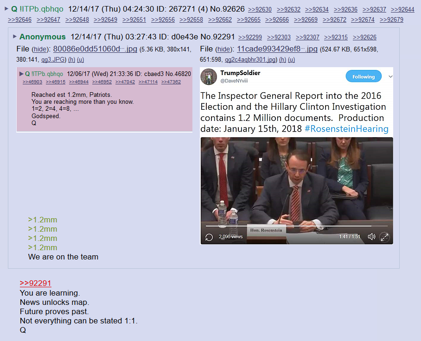Image resolution: width=421 pixels, height=341 pixels.
Task: Open the post menu arrow next to Anonymous
Action: [15, 36]
